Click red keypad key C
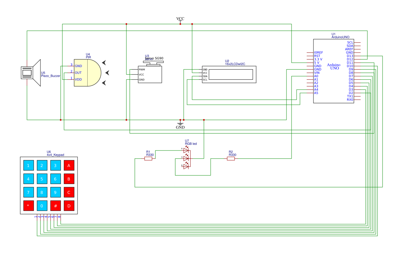Viewport: 394px width, 278px height. pos(69,192)
